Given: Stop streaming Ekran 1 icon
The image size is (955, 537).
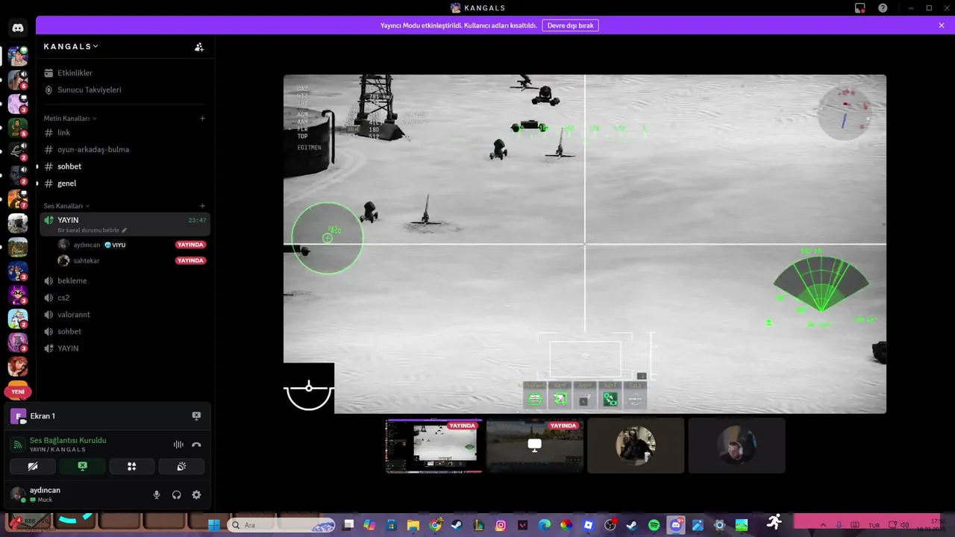Looking at the screenshot, I should click(x=196, y=416).
